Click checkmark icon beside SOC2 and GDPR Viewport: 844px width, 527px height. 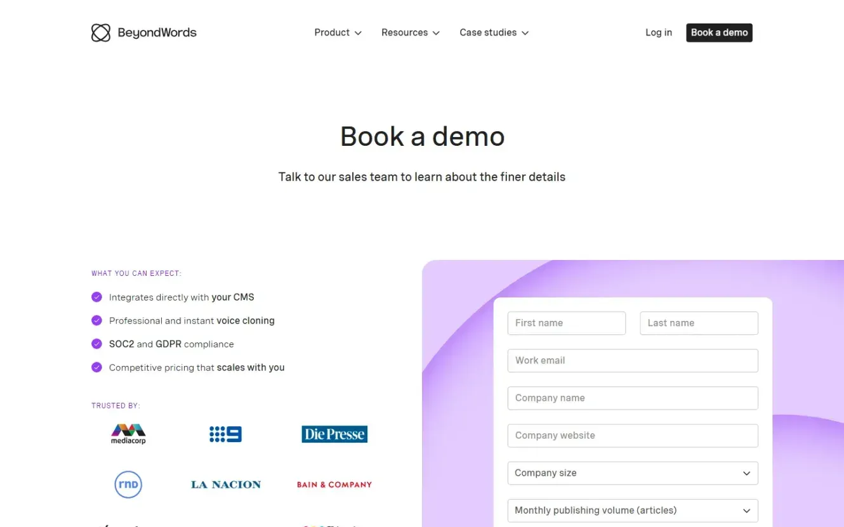(96, 344)
